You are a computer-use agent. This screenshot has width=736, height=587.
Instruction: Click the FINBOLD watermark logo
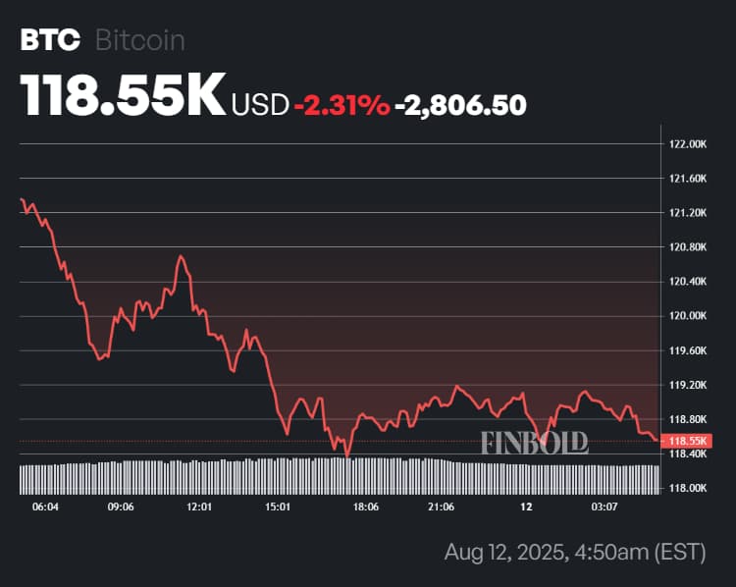click(535, 442)
